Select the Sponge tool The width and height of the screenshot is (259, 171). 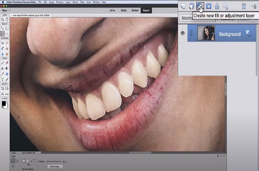pos(7,54)
